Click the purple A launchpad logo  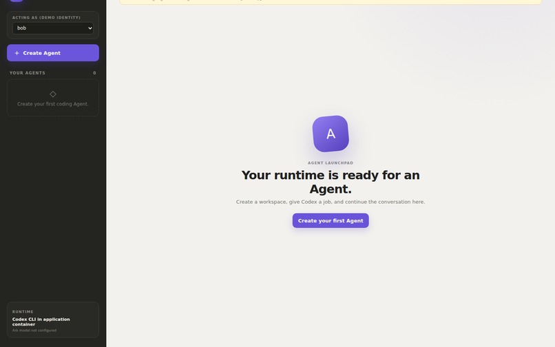331,134
